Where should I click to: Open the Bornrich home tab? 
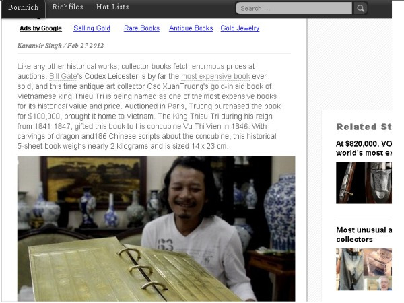(23, 7)
